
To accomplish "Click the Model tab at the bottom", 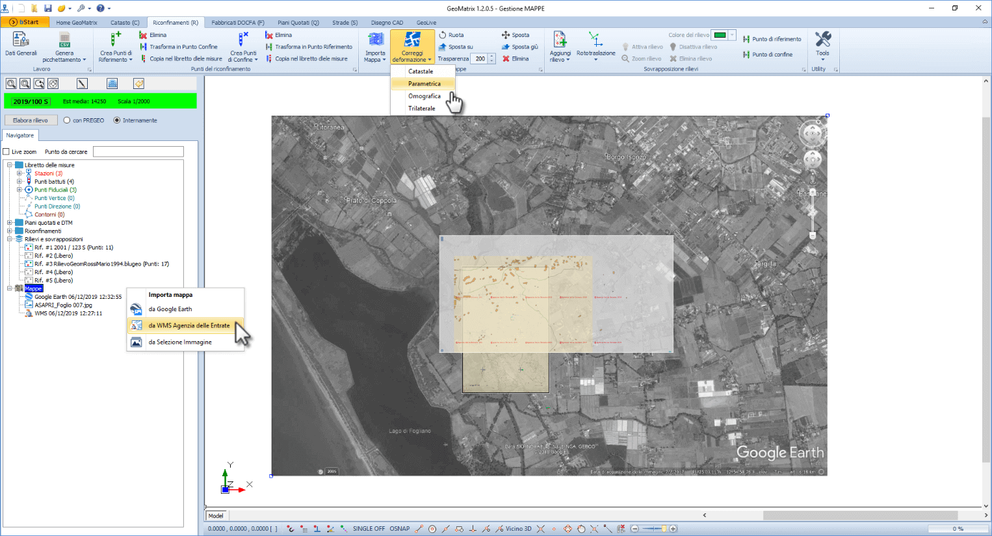I will pos(216,516).
